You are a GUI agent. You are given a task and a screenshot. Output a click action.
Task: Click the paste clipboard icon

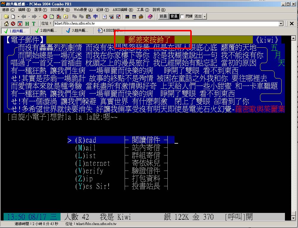pos(88,17)
